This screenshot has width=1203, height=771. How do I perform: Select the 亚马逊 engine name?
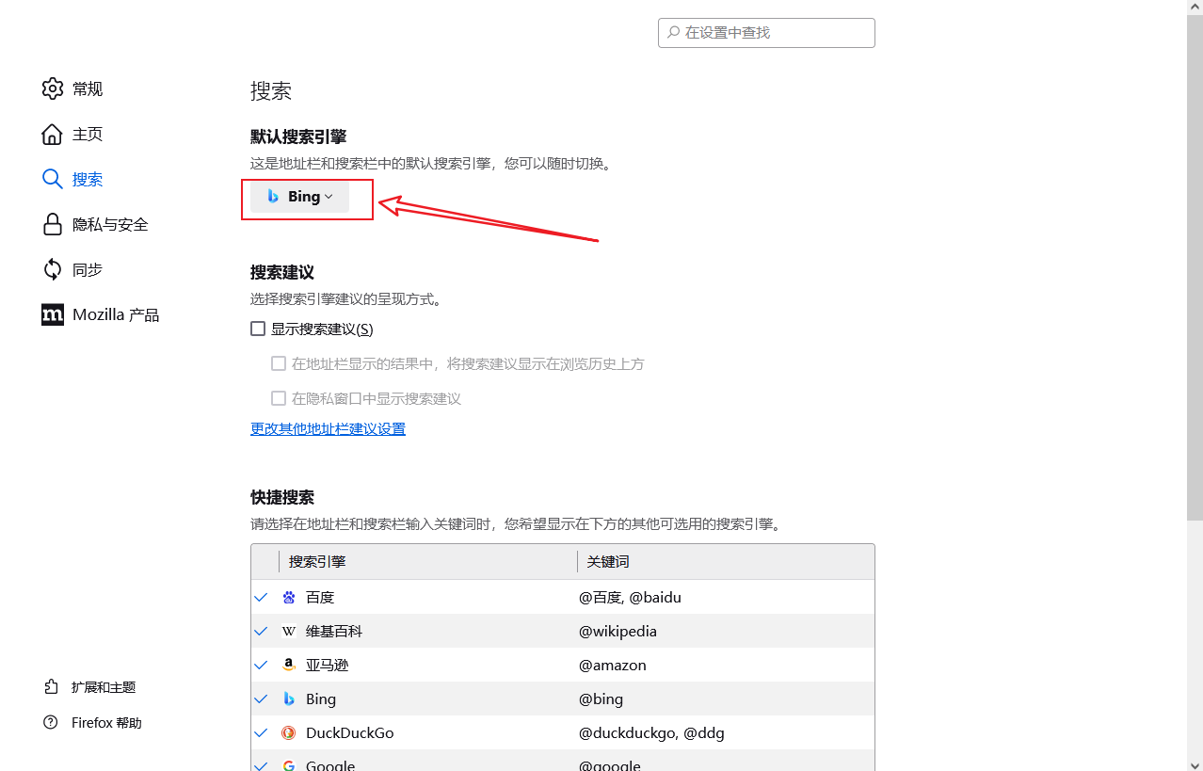click(328, 665)
